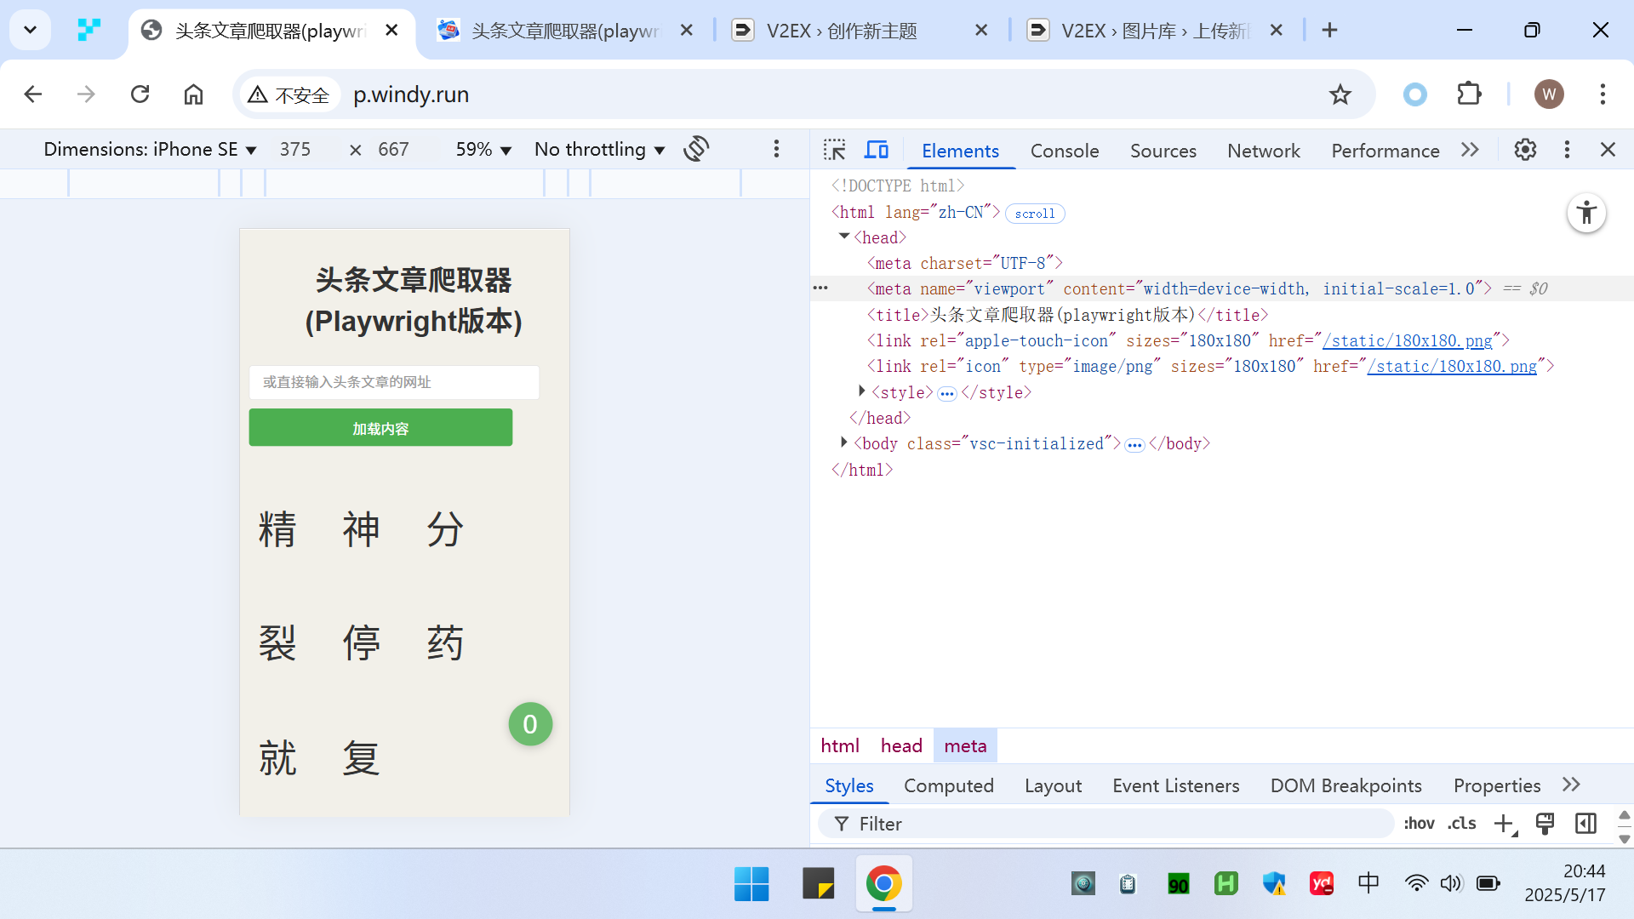Expand the body element node
This screenshot has width=1634, height=919.
coord(843,442)
